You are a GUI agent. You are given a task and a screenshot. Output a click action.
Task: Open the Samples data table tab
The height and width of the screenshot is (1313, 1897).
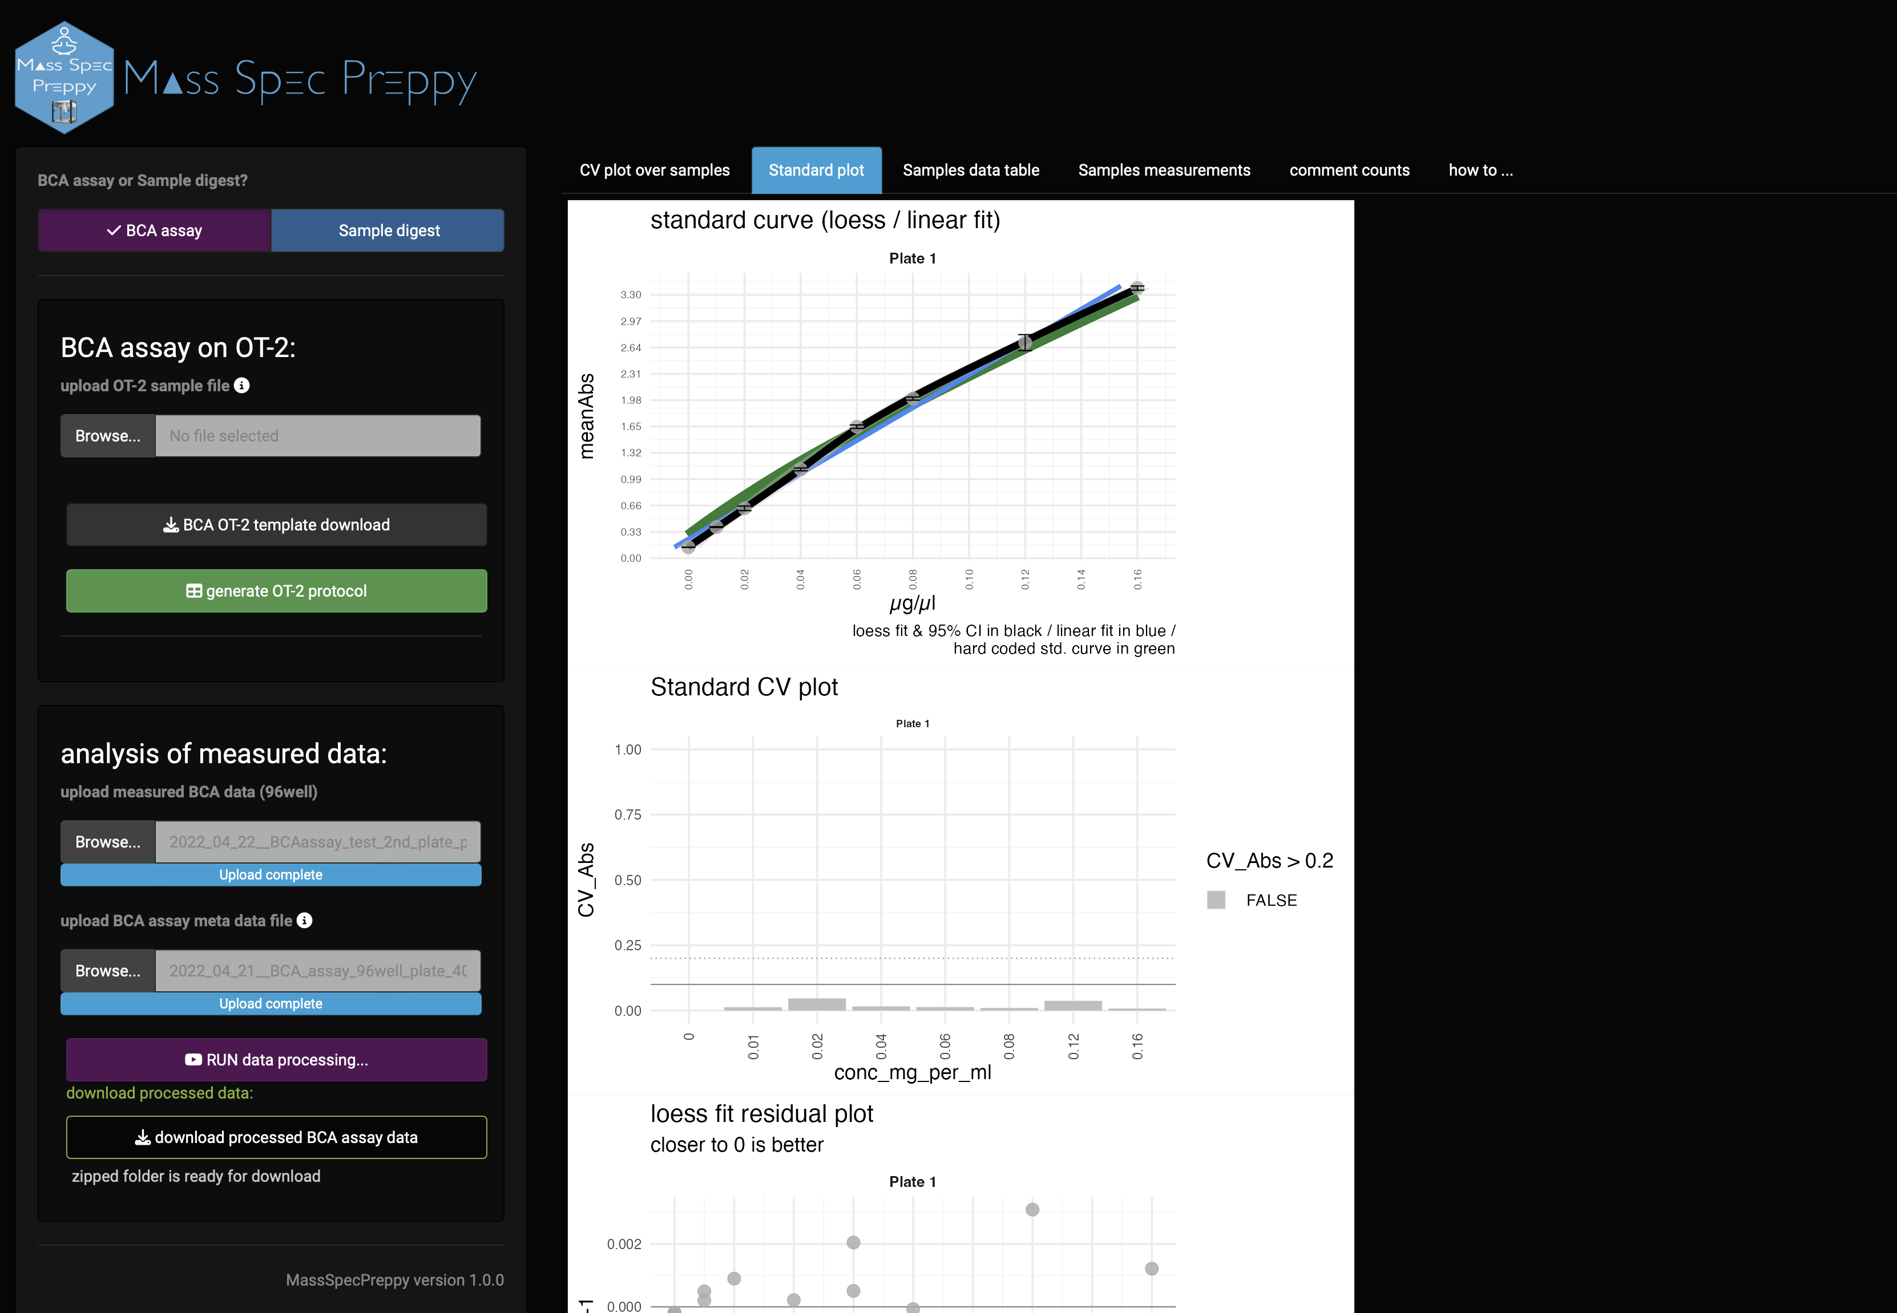tap(970, 171)
